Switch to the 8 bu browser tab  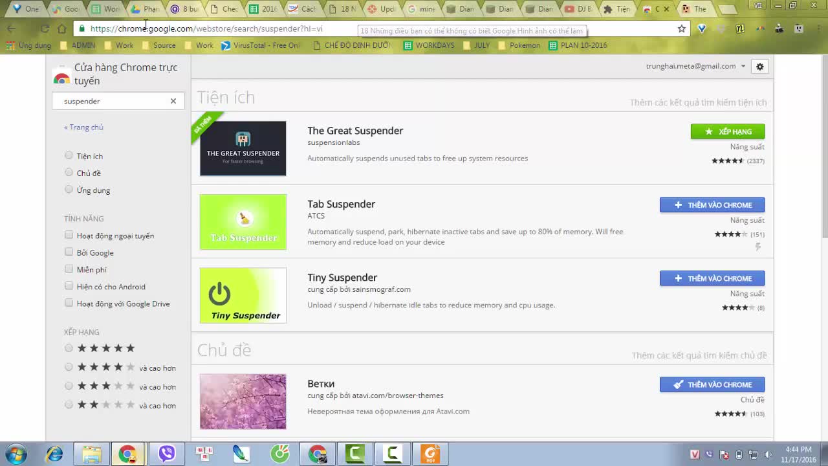[x=185, y=9]
